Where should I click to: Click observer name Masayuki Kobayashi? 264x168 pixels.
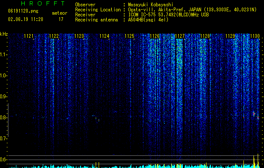151,5
